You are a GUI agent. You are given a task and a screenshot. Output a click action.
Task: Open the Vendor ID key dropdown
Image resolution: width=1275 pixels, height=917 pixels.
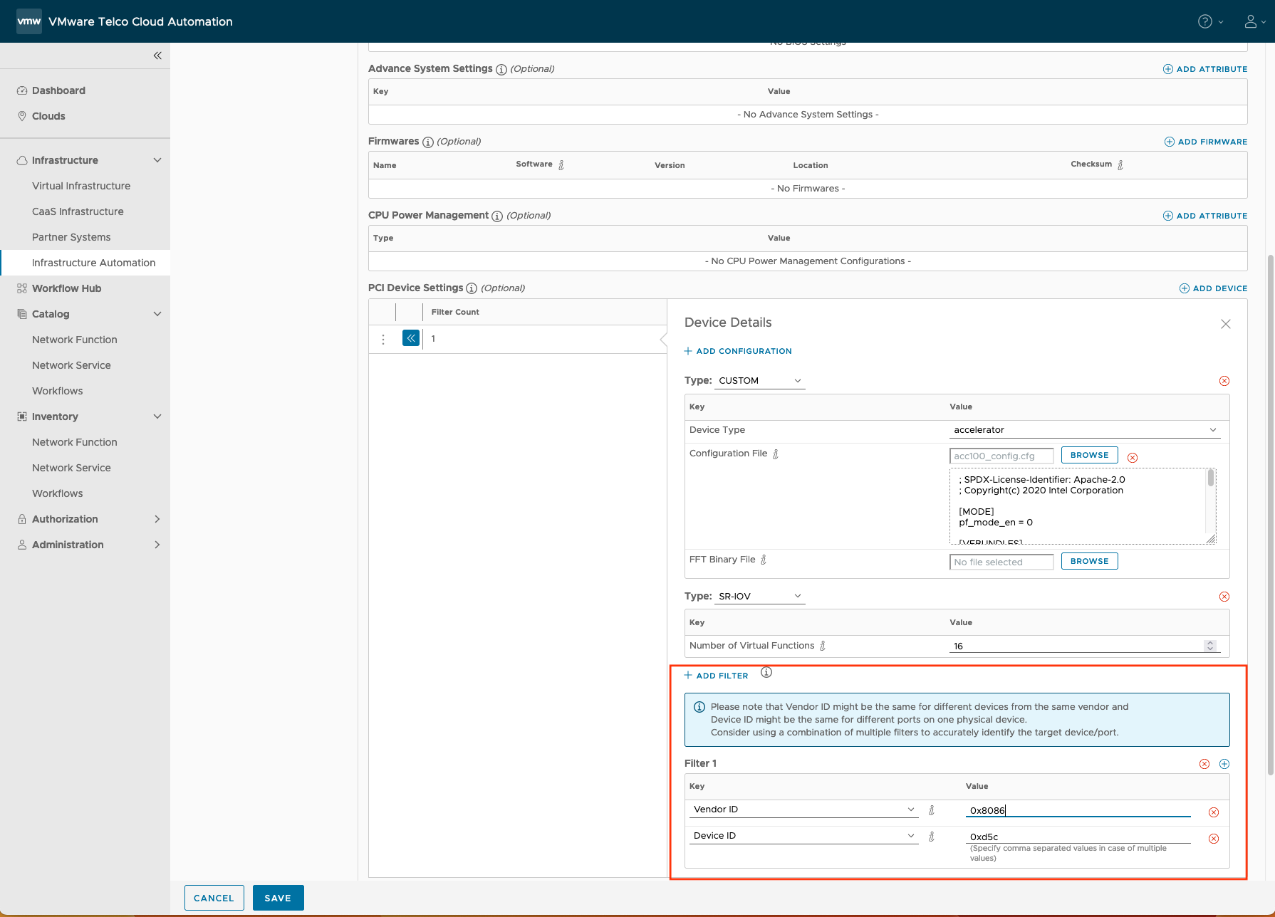pos(804,809)
